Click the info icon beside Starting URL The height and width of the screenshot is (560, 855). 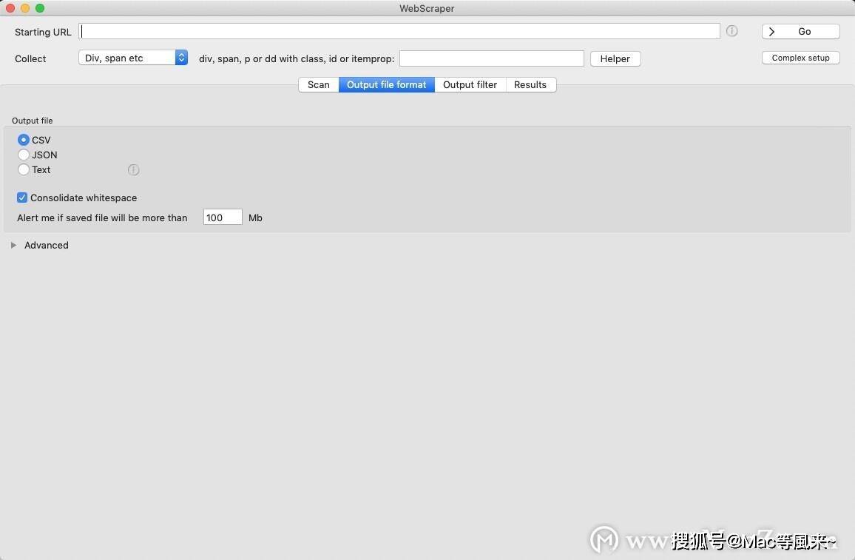[731, 31]
